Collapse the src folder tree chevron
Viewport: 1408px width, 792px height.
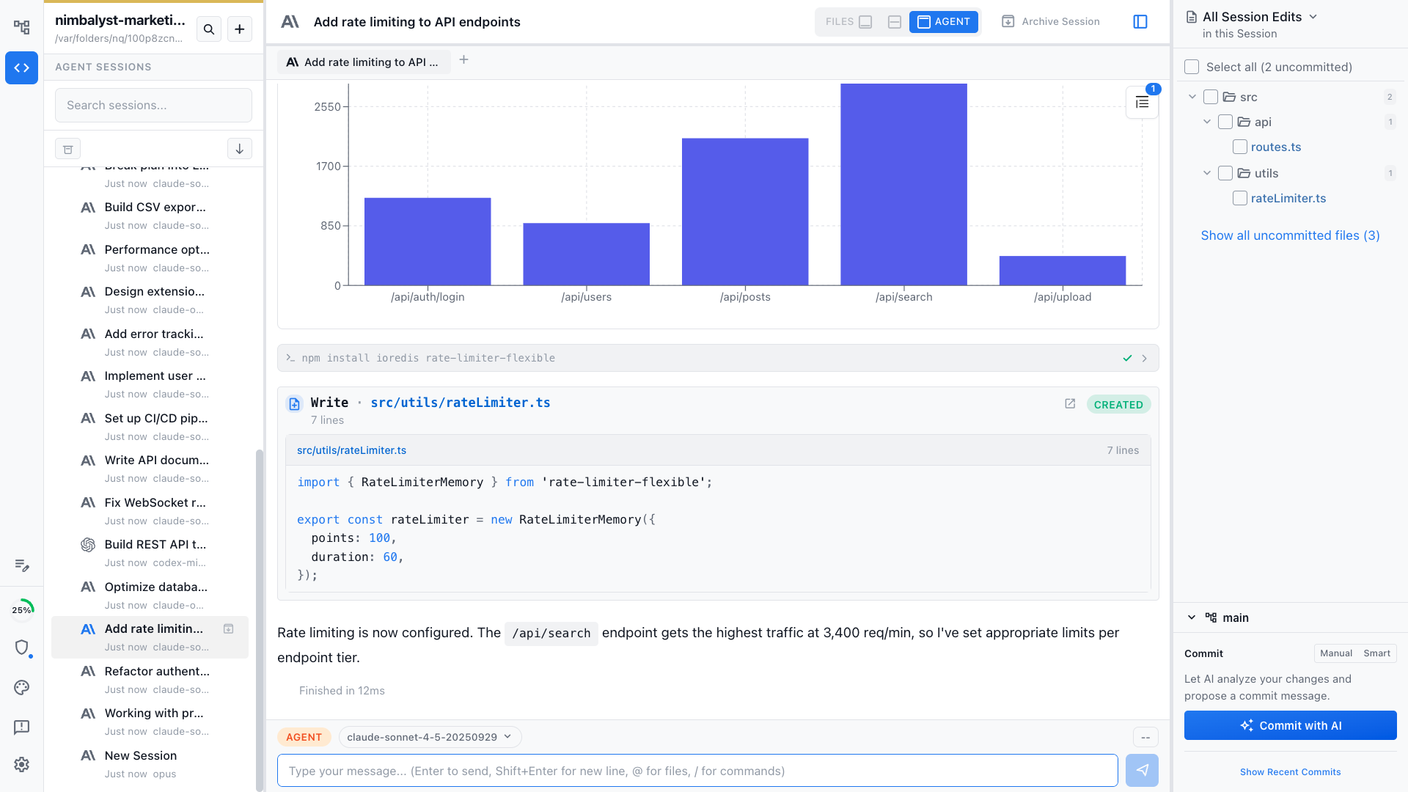point(1192,97)
